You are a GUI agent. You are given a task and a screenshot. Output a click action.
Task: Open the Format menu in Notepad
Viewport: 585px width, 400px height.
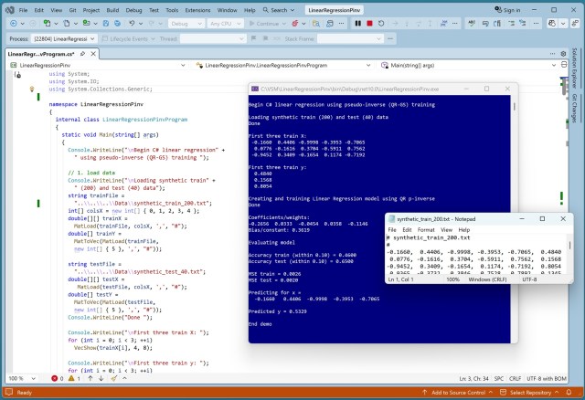click(427, 229)
